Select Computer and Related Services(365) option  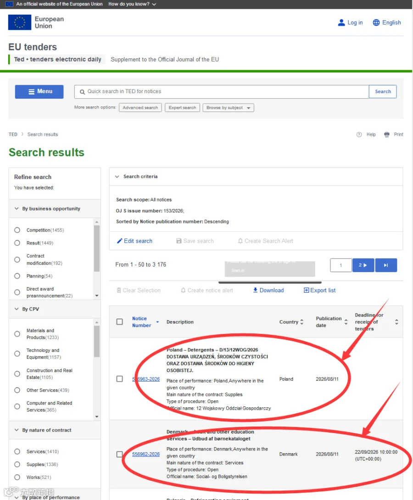[x=17, y=406]
